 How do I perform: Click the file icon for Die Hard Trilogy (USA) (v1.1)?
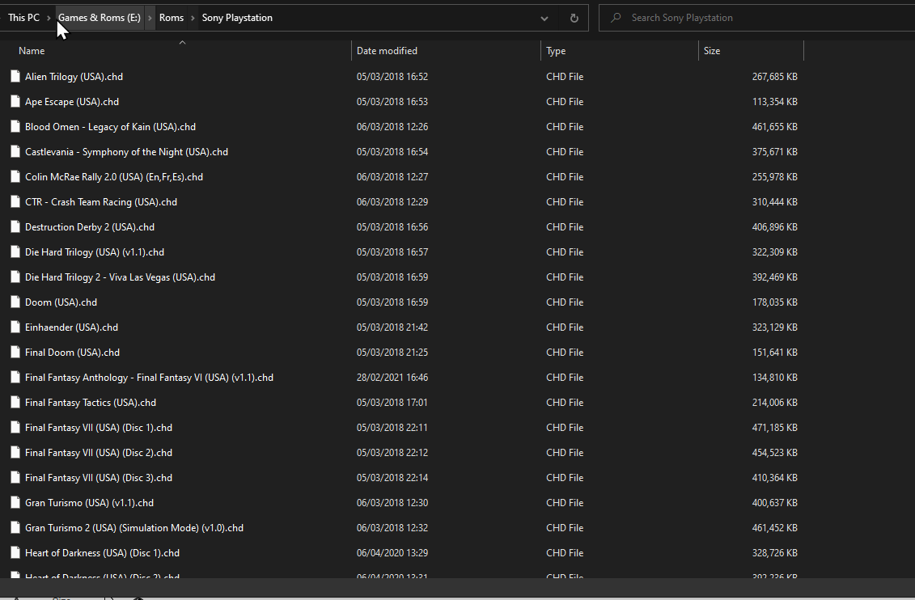click(x=15, y=252)
